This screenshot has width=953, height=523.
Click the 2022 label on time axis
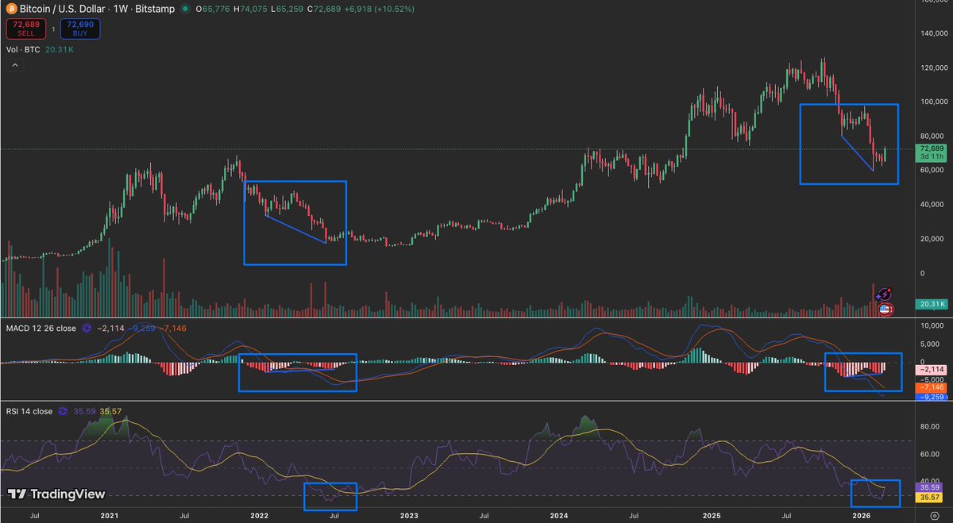259,515
